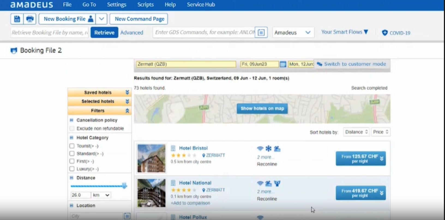Image resolution: width=445 pixels, height=220 pixels.
Task: Click the Distance slider handle
Action: (x=124, y=186)
